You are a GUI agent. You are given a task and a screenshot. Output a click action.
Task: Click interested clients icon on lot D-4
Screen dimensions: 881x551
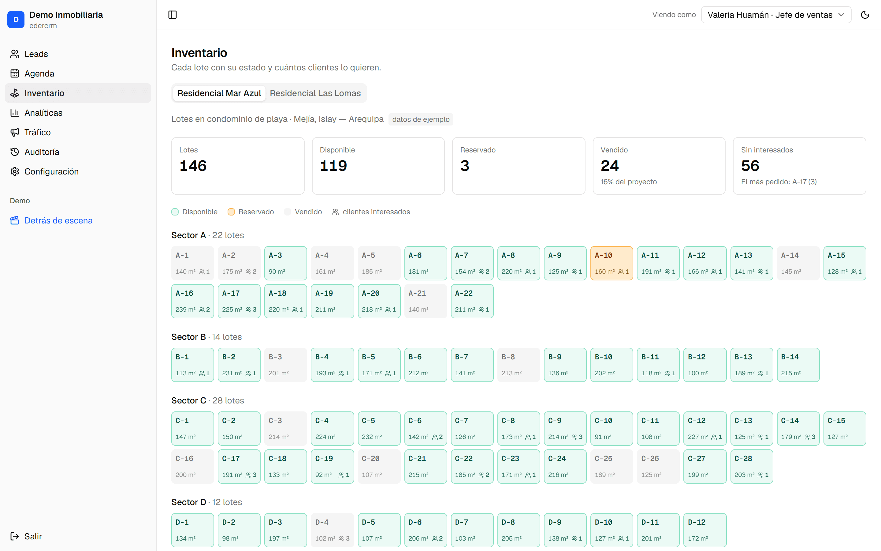[341, 539]
